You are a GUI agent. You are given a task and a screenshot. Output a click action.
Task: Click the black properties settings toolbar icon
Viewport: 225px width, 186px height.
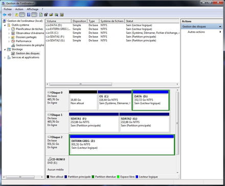click(46, 15)
